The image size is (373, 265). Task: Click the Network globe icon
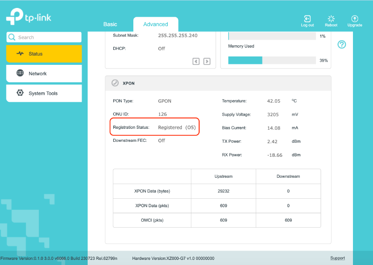point(20,73)
